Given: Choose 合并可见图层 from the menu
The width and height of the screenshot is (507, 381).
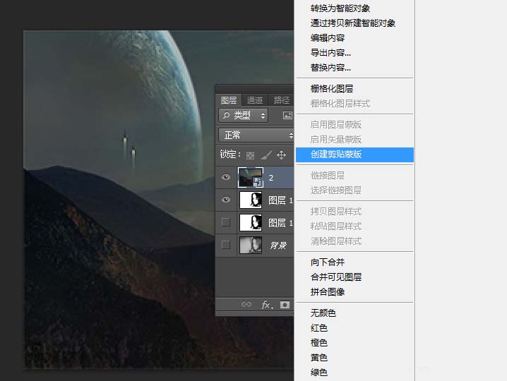Looking at the screenshot, I should pos(336,277).
